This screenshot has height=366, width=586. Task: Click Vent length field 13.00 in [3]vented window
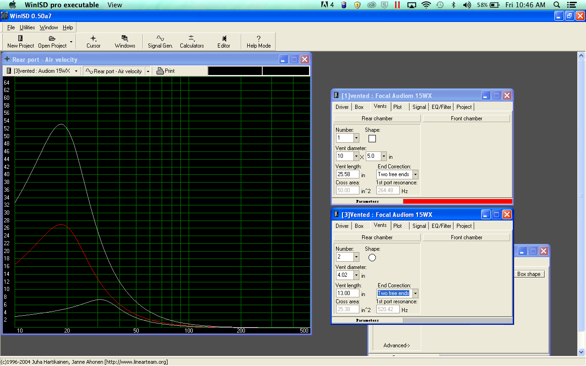347,293
